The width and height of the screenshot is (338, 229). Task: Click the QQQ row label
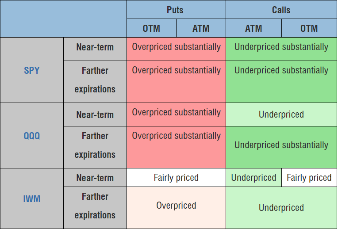[x=32, y=136]
